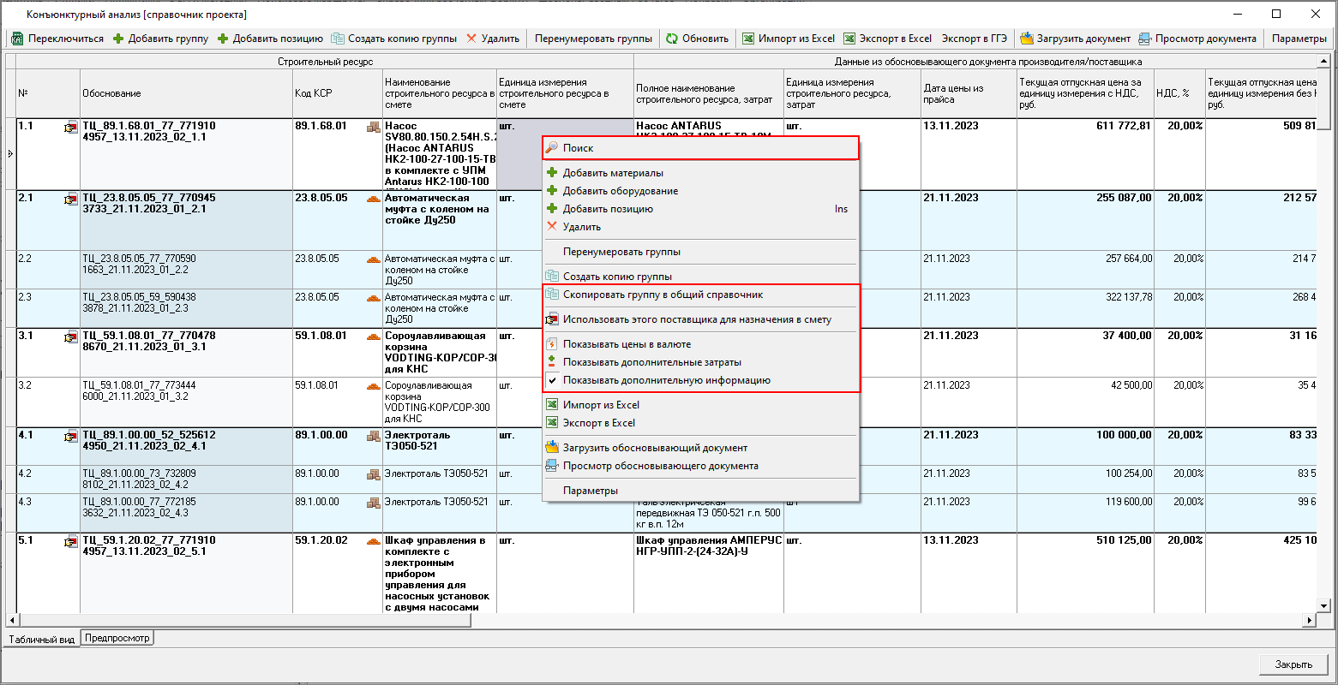This screenshot has width=1338, height=685.
Task: Choose Поиск in the context menu
Action: click(x=579, y=148)
